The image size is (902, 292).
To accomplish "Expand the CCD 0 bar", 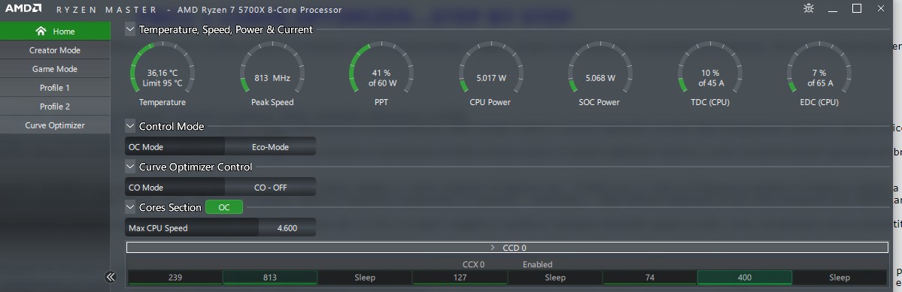I will pyautogui.click(x=507, y=247).
